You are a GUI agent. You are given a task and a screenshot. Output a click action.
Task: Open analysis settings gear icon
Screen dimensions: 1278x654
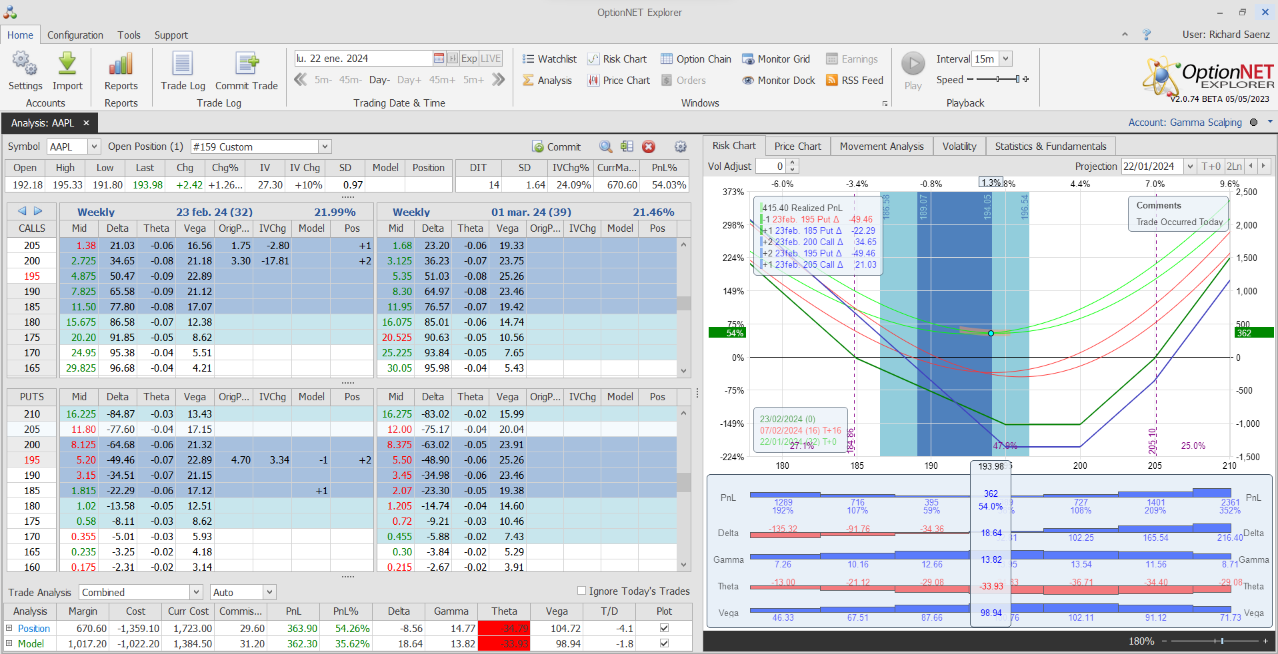[x=681, y=147]
